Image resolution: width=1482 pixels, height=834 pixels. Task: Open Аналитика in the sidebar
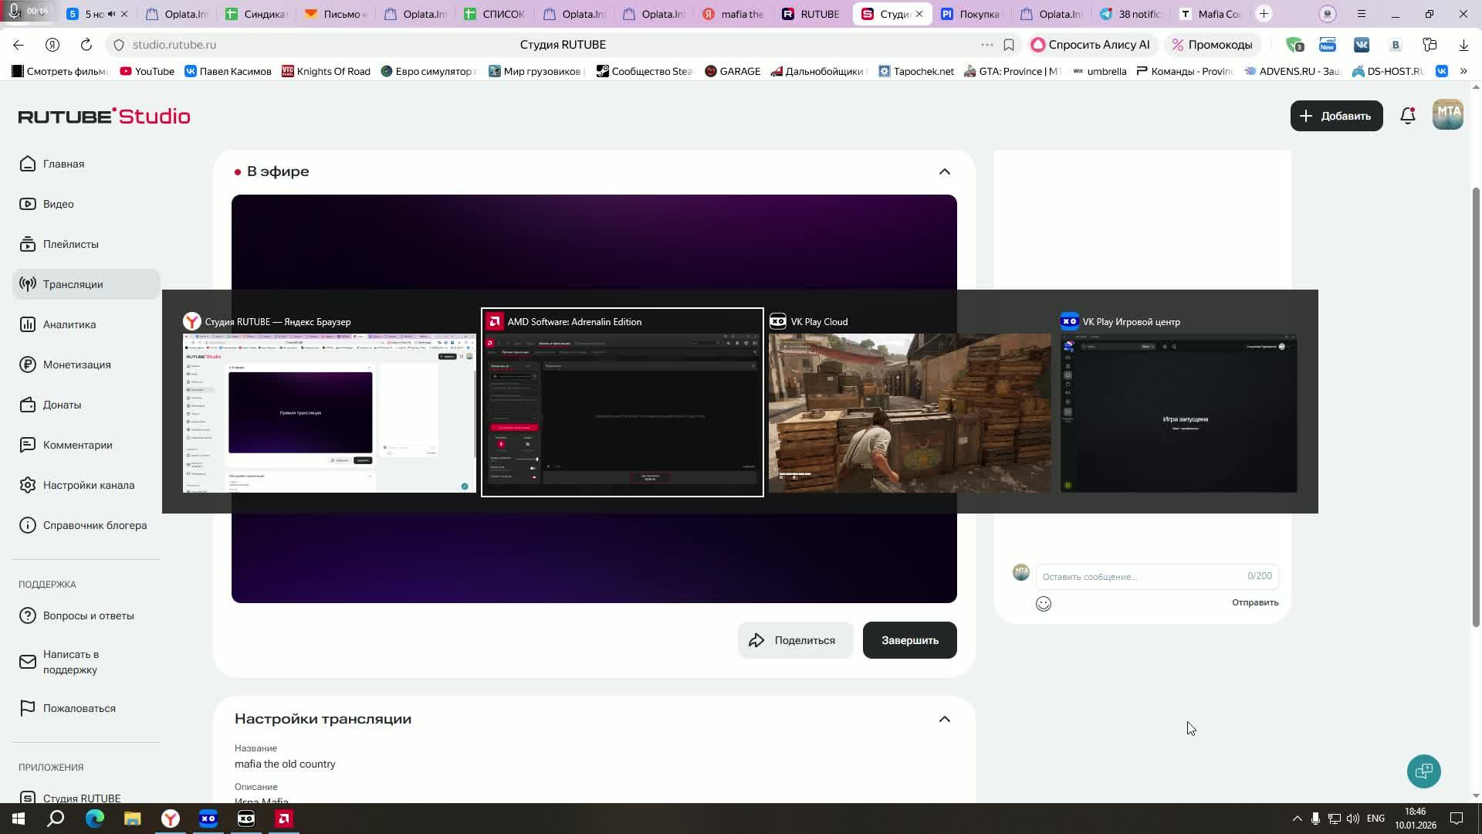69,324
